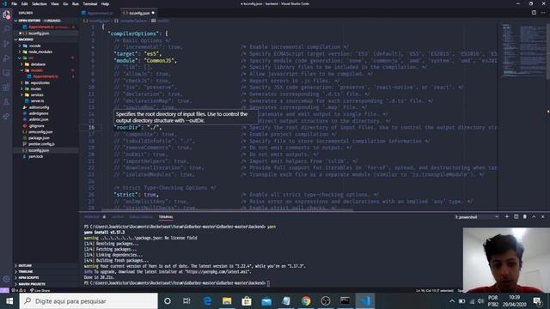Open the editor More Actions menu
Screen dimensions: 550x309
(543, 13)
